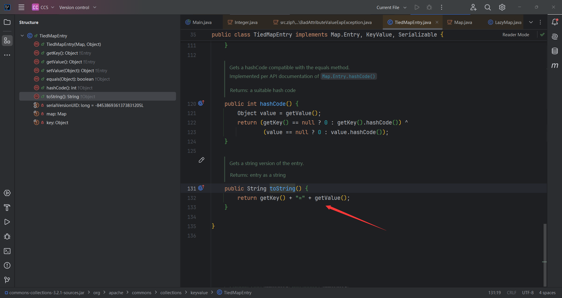Open the Version control dropdown

tap(78, 7)
